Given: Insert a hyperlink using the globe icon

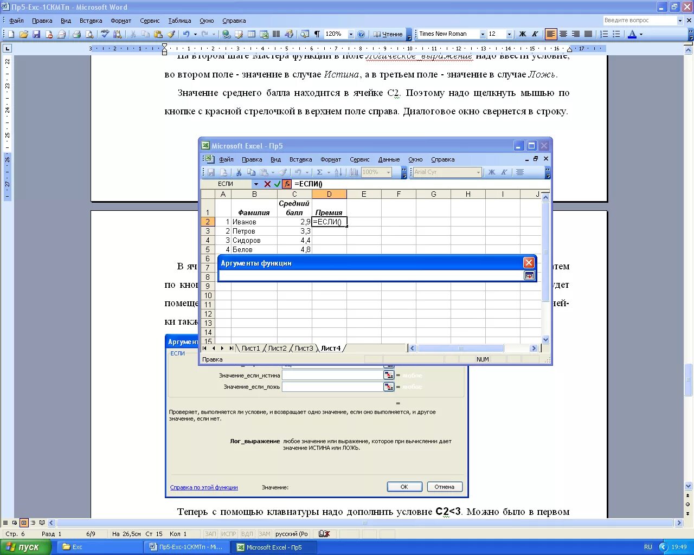Looking at the screenshot, I should click(226, 34).
